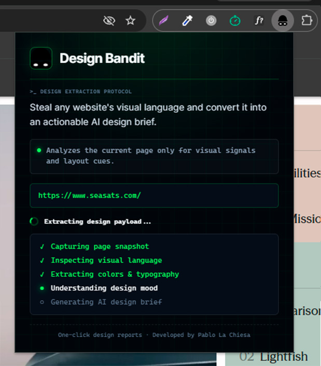Click the loading spinner beside extracting status
Screen dimensions: 321x366
(x=34, y=221)
